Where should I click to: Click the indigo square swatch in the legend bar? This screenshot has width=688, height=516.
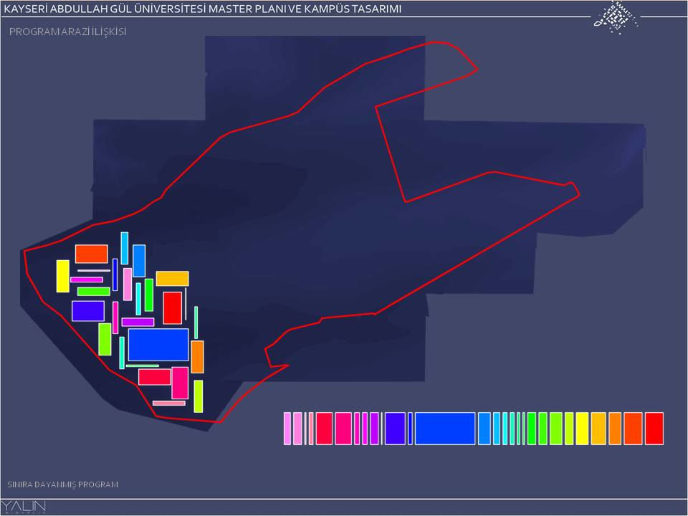395,428
